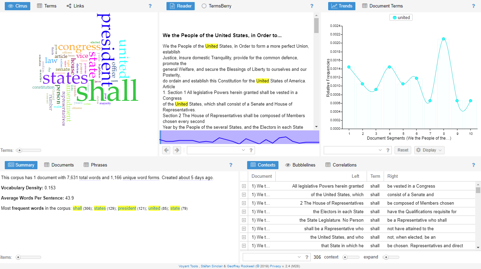Click the Cirrus Terms slider
The image size is (481, 269).
click(29, 150)
